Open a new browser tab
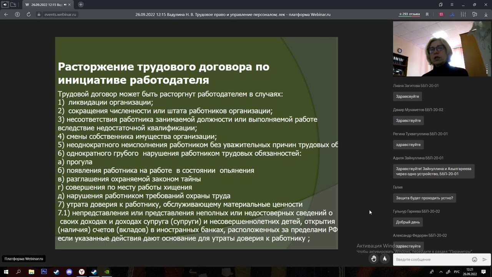The width and height of the screenshot is (492, 277). click(x=81, y=5)
